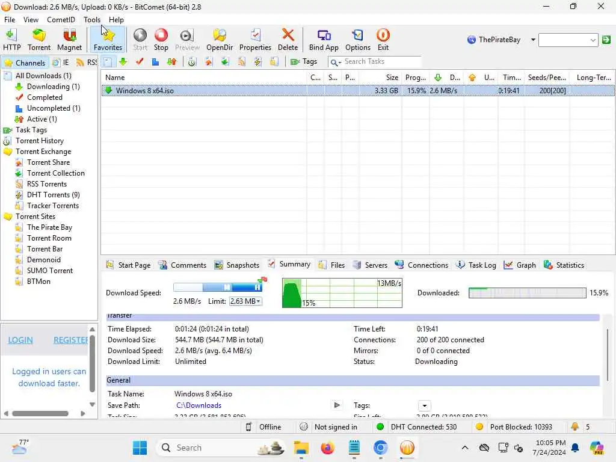Switch to the IE sidebar tab

coord(61,63)
